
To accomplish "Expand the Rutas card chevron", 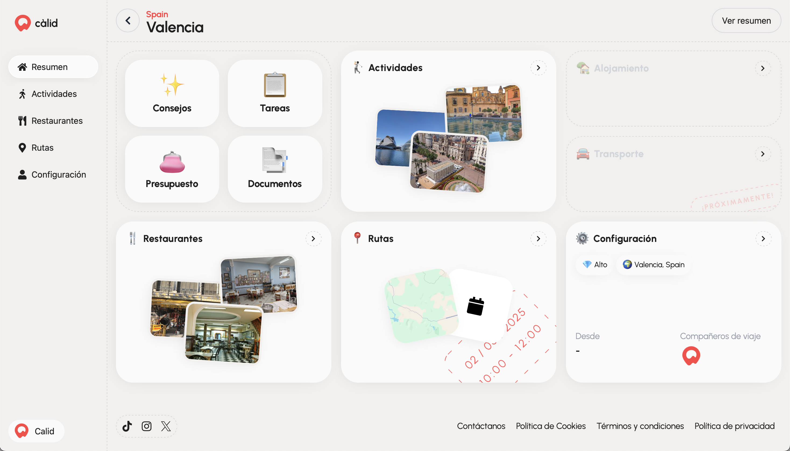I will pyautogui.click(x=538, y=238).
